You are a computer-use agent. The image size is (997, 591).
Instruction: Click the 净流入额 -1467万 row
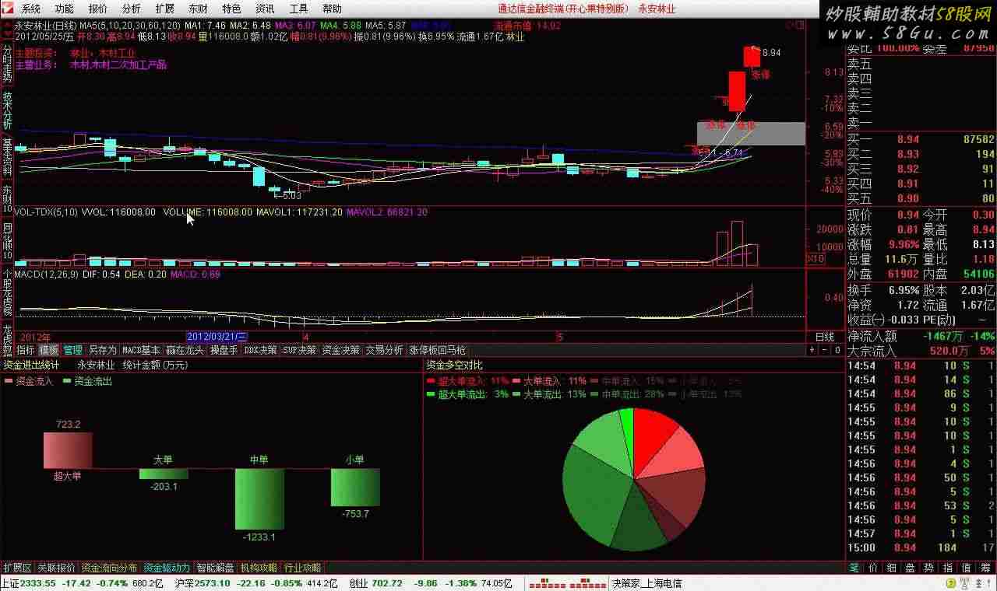coord(921,337)
